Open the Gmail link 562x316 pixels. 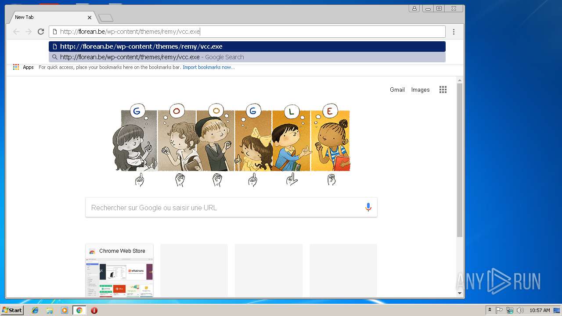[397, 90]
